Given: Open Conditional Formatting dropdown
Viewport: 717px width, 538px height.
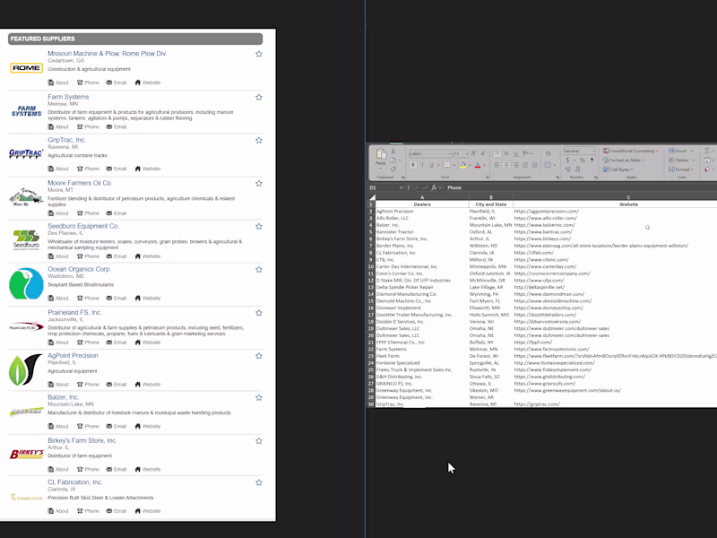Looking at the screenshot, I should [x=631, y=151].
